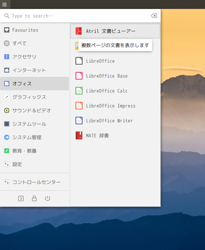This screenshot has width=205, height=250.
Task: Launch コントロールセンター
Action: click(x=34, y=182)
